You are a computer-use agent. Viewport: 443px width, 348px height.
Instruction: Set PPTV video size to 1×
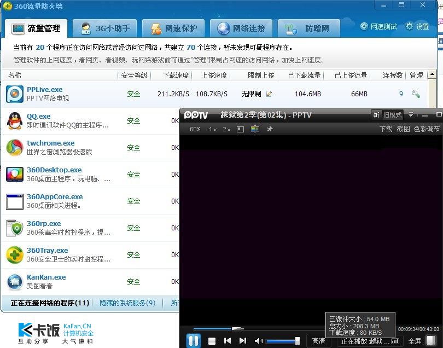[x=213, y=129]
